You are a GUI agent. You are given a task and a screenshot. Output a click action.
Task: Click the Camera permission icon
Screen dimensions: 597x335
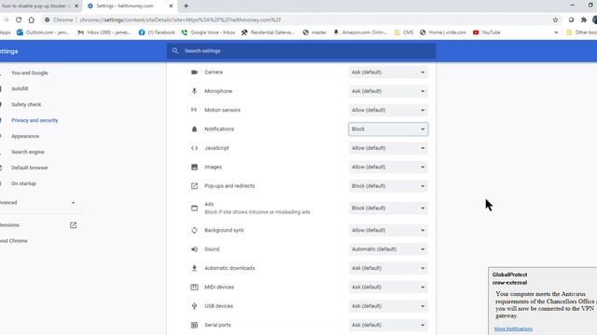pos(194,73)
